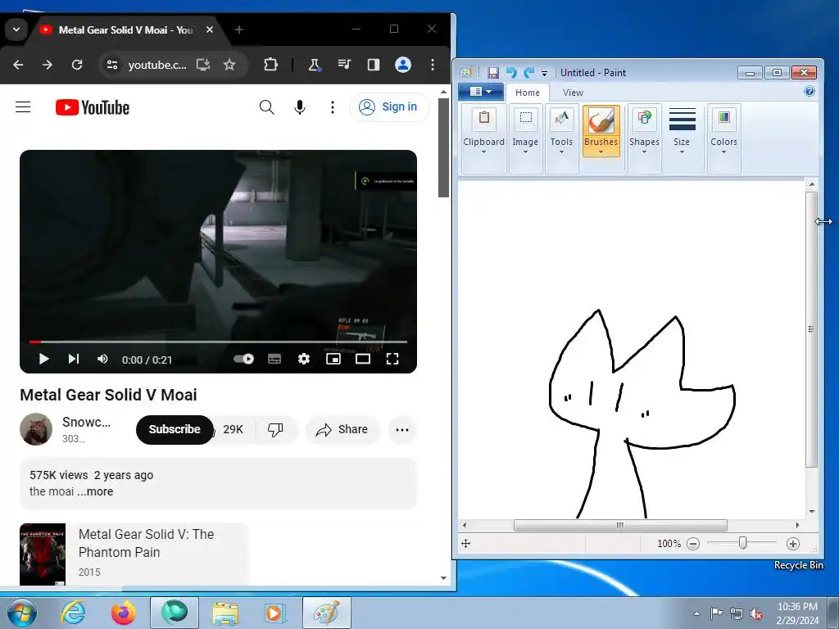View site information icon in address bar
Image resolution: width=839 pixels, height=629 pixels.
click(x=112, y=65)
